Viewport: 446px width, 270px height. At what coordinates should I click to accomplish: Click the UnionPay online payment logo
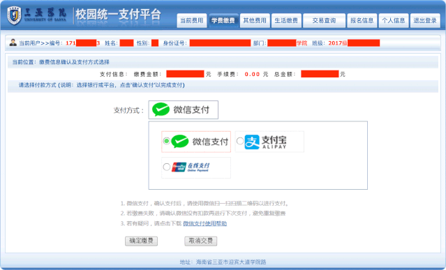(x=191, y=167)
